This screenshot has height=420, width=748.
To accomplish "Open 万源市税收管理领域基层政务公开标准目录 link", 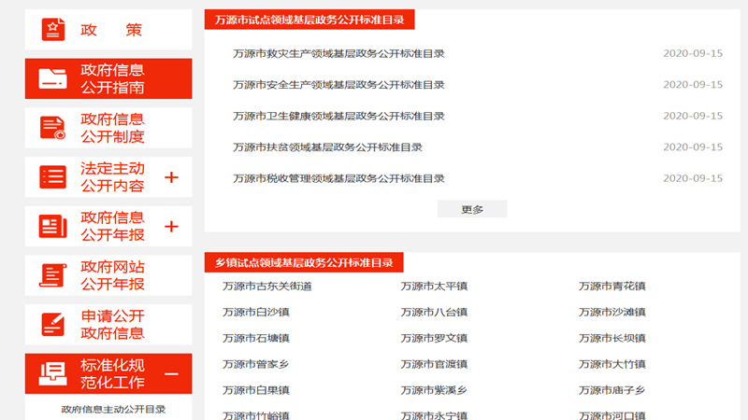I will (x=338, y=178).
